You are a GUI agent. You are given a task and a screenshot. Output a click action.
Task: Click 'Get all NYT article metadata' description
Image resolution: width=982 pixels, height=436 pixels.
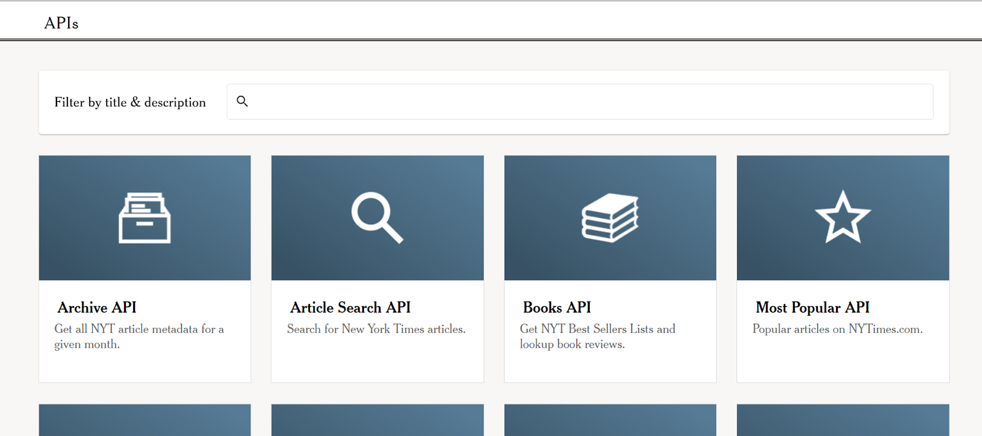[x=139, y=337]
